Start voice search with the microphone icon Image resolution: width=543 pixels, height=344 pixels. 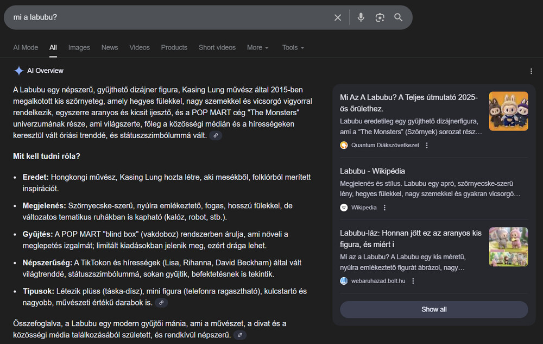click(x=361, y=17)
